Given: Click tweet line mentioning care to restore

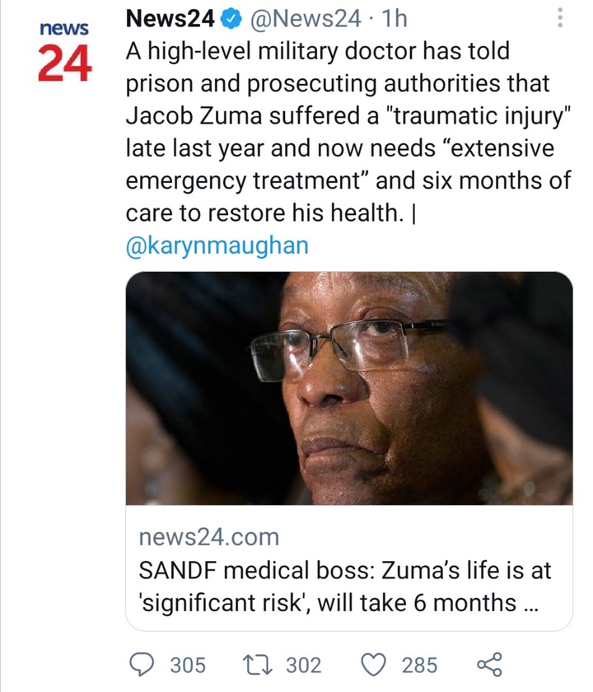Looking at the screenshot, I should click(x=270, y=213).
